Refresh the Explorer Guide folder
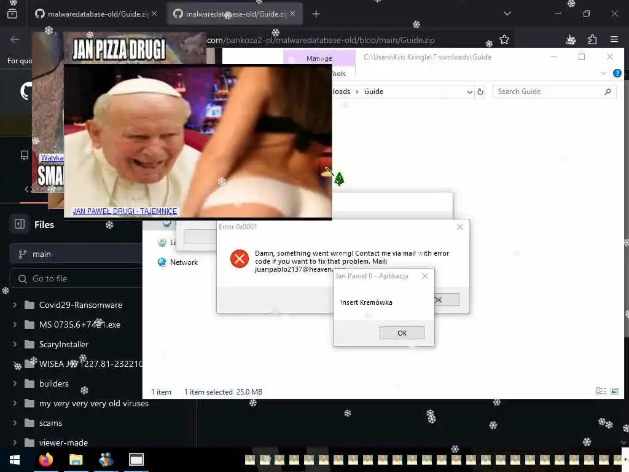The height and width of the screenshot is (472, 629). 480,92
